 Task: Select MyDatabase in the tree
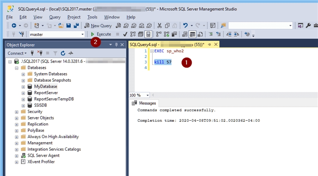45,87
